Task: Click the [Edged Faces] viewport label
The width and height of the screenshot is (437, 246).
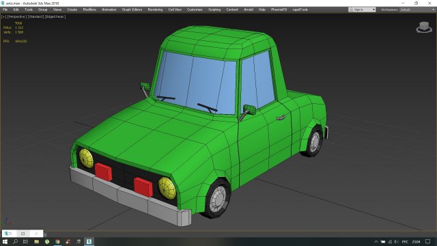Action: (x=55, y=16)
